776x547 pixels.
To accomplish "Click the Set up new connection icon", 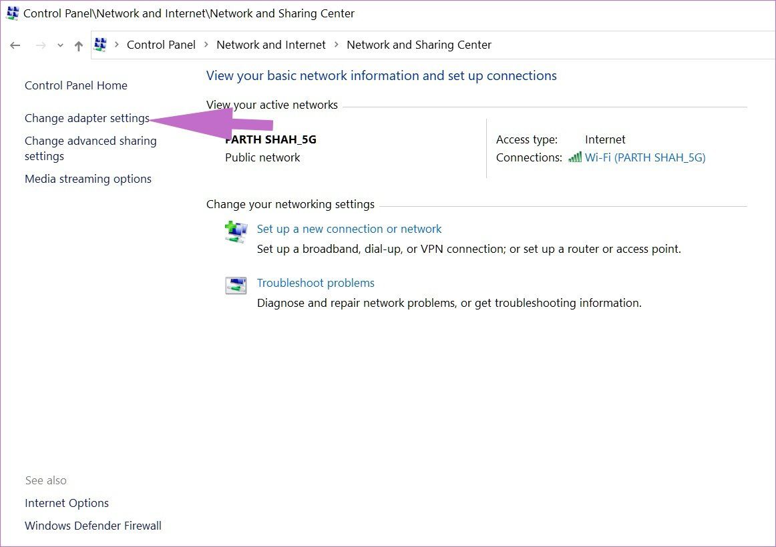I will tap(236, 231).
